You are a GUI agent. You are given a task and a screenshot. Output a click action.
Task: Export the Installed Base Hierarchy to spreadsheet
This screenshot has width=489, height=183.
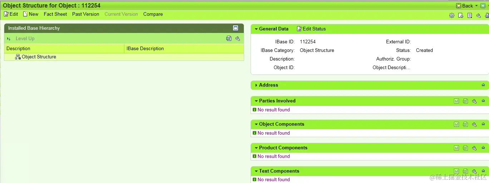coord(229,39)
